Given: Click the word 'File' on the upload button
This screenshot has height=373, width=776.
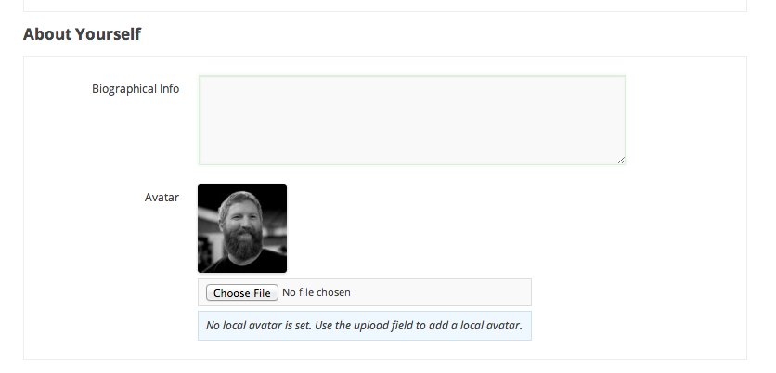Looking at the screenshot, I should click(261, 293).
